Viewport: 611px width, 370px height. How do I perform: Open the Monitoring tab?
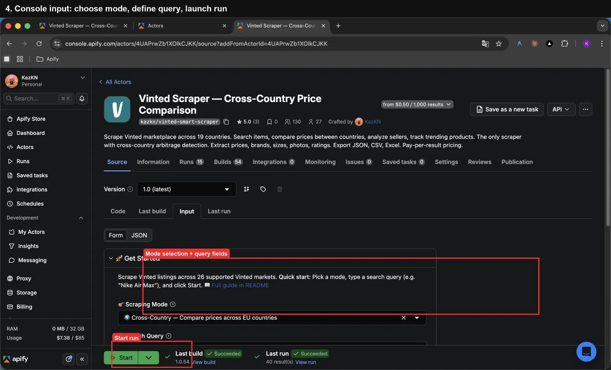coord(320,162)
